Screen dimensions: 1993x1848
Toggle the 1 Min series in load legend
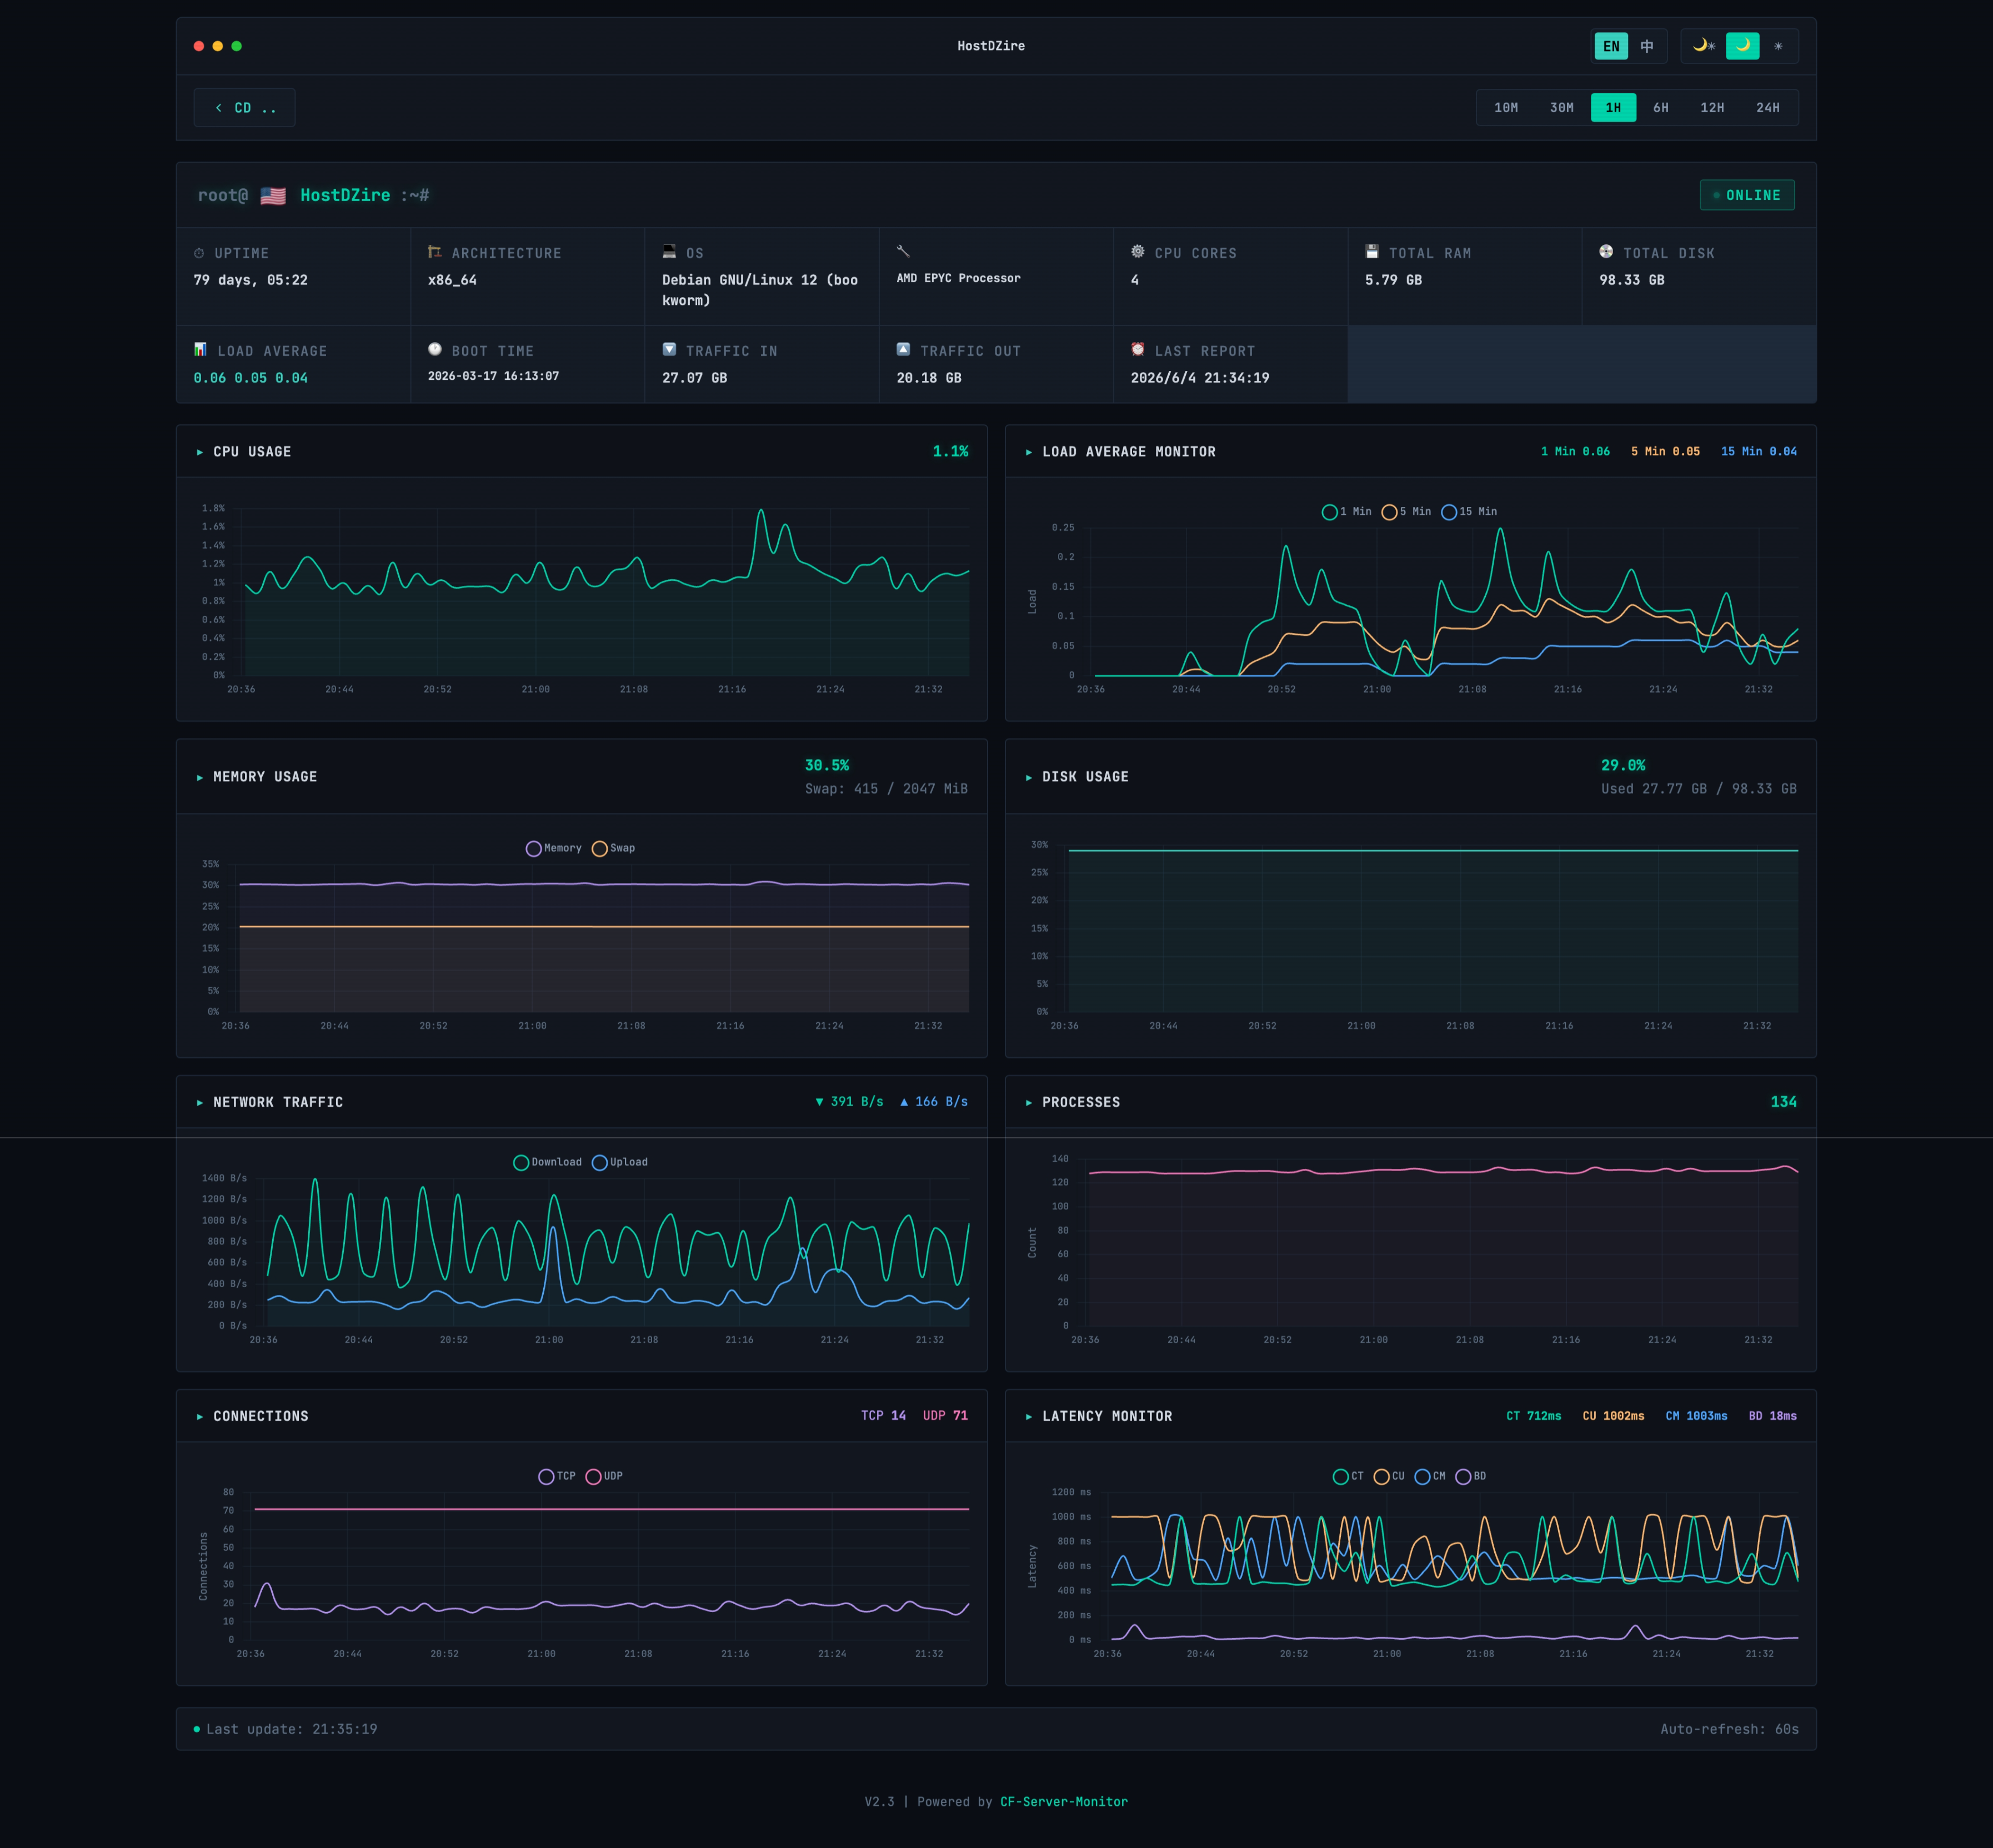pos(1346,512)
